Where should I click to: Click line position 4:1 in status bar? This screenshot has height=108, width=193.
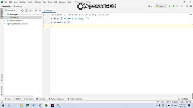coord(158,102)
